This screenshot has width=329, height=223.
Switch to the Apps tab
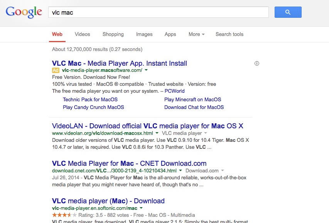tap(170, 34)
